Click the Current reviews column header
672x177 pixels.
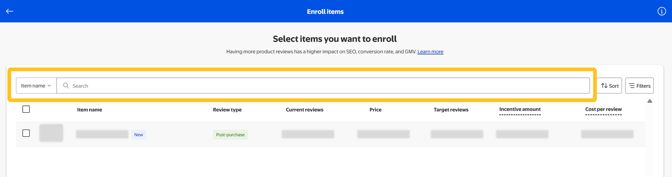(x=304, y=109)
